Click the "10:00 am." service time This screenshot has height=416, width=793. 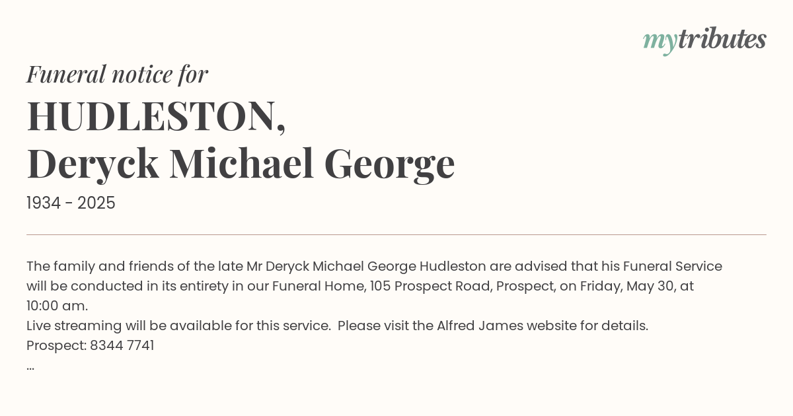(57, 306)
